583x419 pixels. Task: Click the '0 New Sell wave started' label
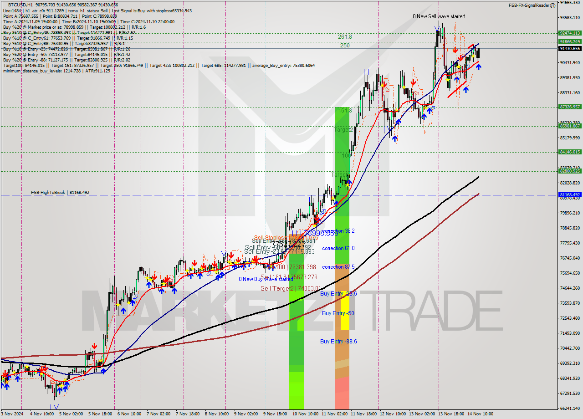pos(439,16)
